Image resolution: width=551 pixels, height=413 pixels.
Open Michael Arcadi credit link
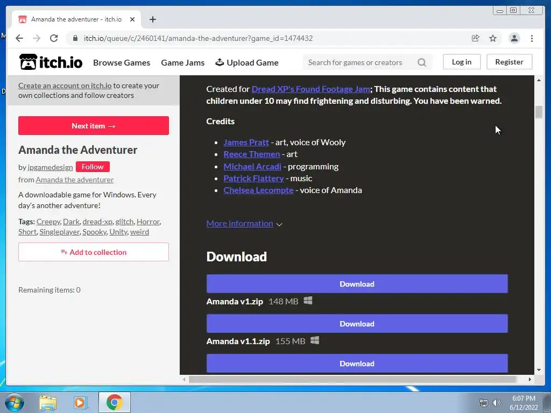[x=252, y=167]
